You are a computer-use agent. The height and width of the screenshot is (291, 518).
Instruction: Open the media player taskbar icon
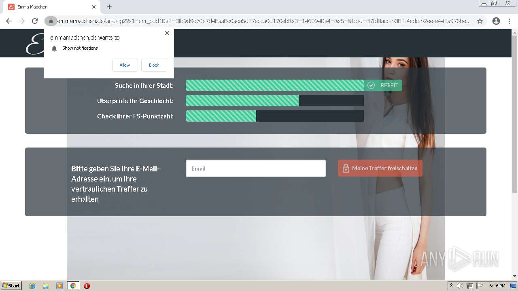pos(59,286)
